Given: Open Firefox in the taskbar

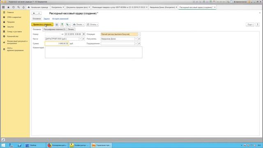Looking at the screenshot, I should (x=57, y=145).
